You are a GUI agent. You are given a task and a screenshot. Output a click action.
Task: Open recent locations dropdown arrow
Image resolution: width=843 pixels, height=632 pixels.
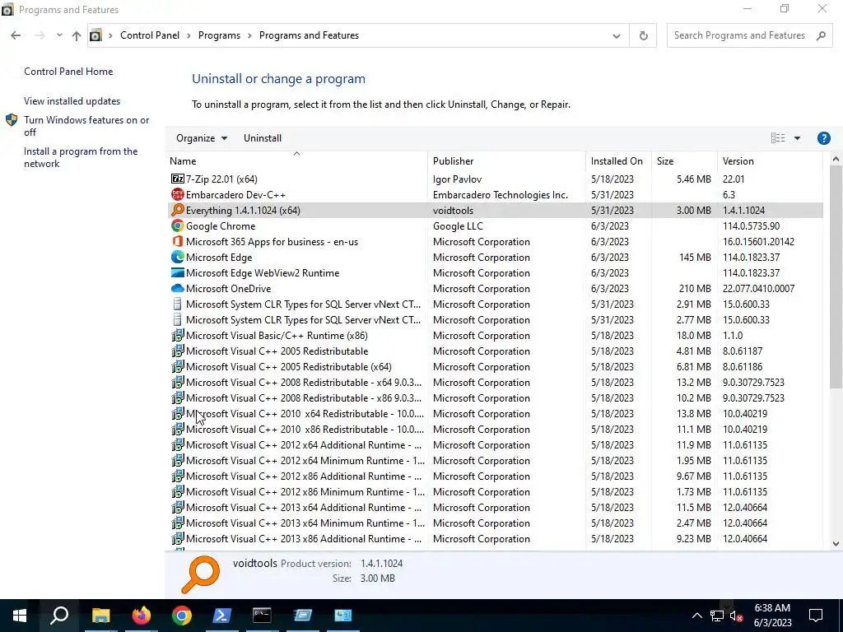point(59,35)
